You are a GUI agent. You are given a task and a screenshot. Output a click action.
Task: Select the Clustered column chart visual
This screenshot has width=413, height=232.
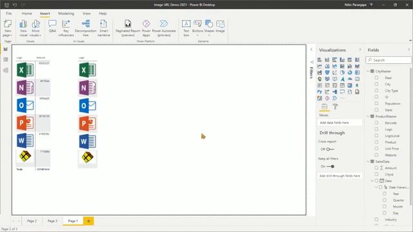tap(342, 60)
